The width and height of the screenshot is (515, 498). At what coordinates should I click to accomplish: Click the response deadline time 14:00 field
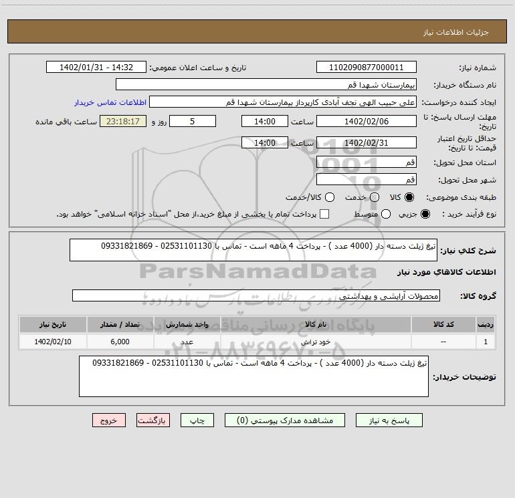[265, 121]
